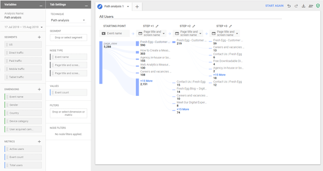Screen dimensions: 323x171
Task: Download the analysis via export icon
Action: tap(303, 6)
